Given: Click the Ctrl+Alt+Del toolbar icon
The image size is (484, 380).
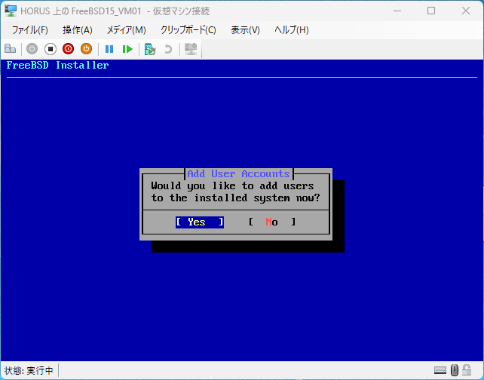Looking at the screenshot, I should [11, 49].
